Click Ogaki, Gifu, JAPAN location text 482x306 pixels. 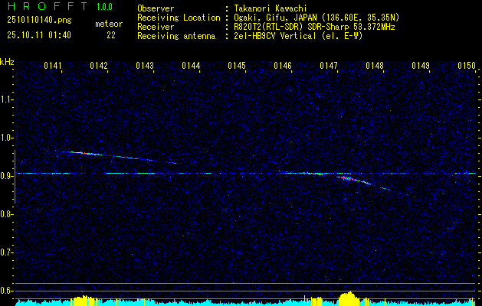coord(316,18)
